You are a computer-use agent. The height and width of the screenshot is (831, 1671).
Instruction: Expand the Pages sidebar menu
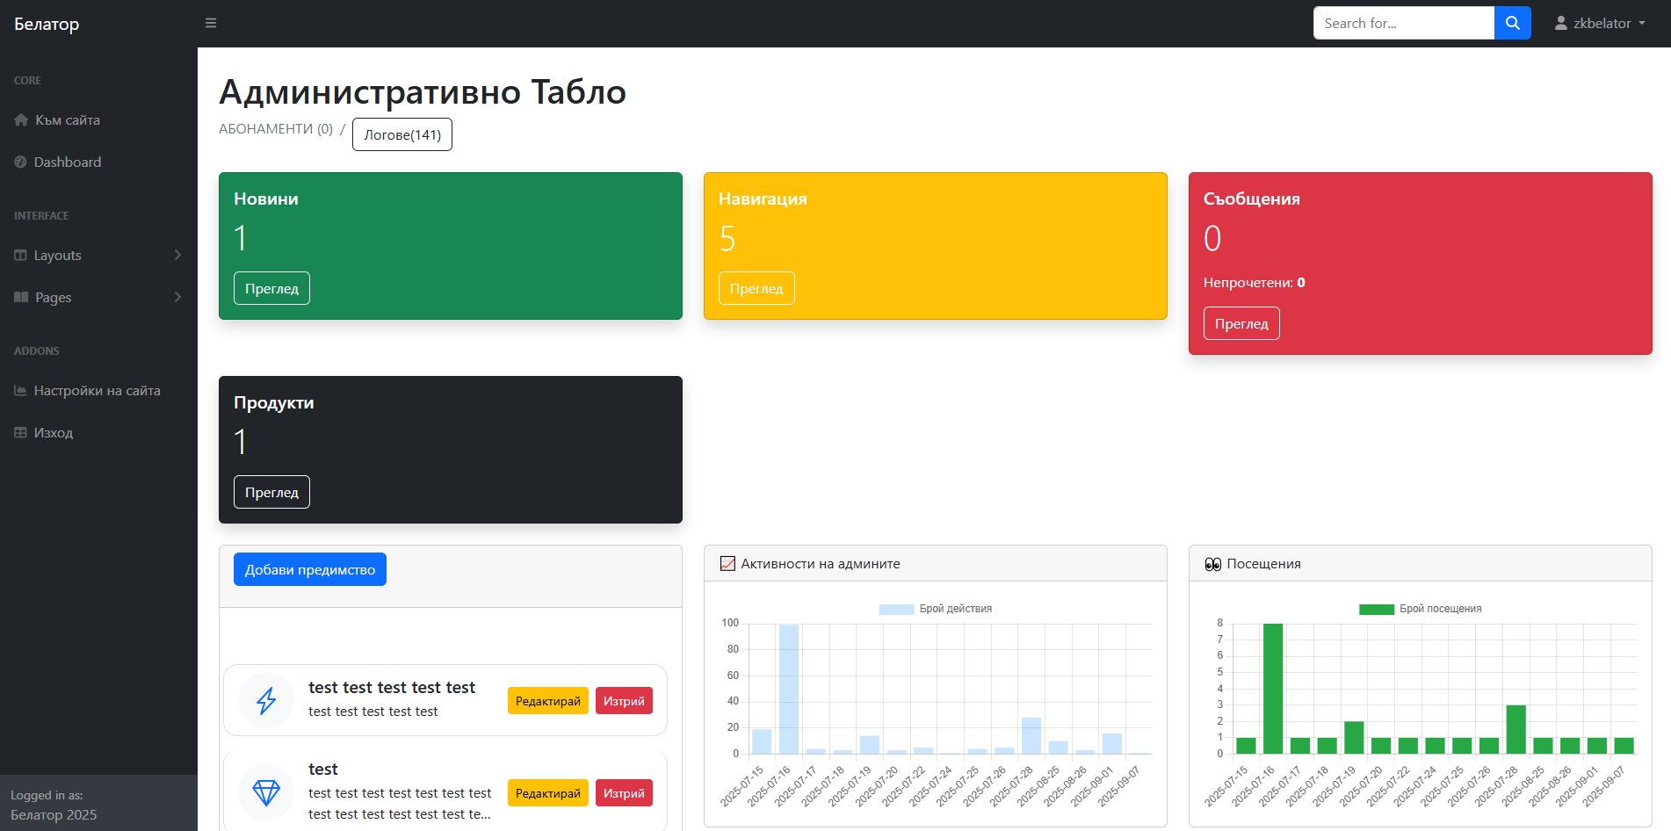(x=98, y=298)
